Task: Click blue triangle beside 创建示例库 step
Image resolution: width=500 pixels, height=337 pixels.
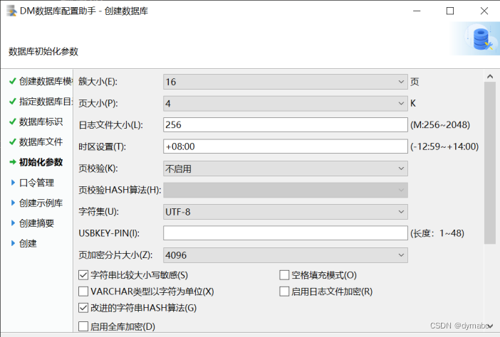Action: coord(13,203)
